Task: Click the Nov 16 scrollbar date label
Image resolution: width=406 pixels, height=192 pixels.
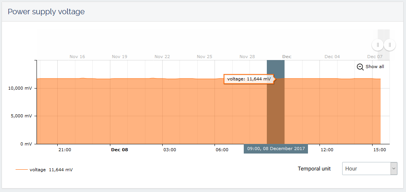Action: pyautogui.click(x=77, y=57)
